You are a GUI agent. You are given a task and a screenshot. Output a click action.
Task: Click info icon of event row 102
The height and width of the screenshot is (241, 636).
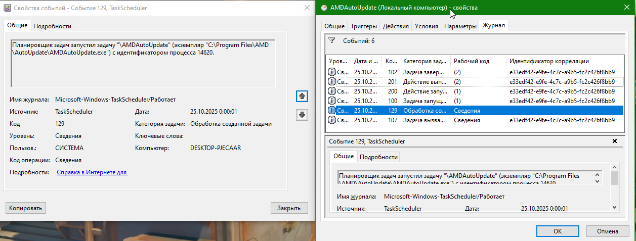[x=332, y=72]
